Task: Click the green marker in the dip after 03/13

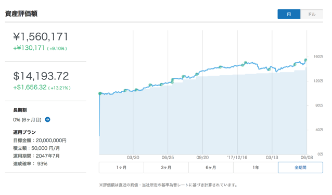Action: [x=269, y=69]
